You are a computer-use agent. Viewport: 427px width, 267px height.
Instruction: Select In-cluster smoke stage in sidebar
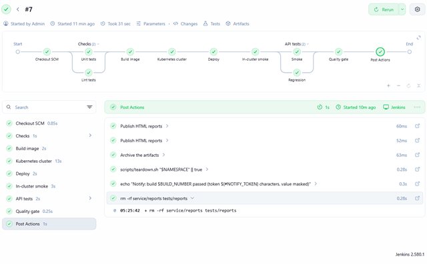point(49,186)
